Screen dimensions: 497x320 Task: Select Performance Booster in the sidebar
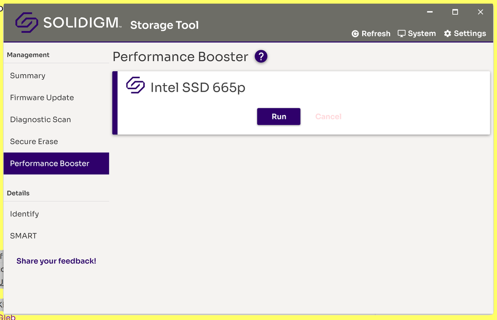[50, 163]
